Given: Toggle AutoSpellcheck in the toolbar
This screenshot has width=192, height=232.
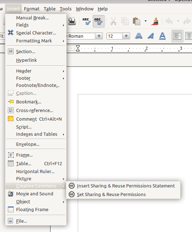Looking at the screenshot, I should [99, 21].
